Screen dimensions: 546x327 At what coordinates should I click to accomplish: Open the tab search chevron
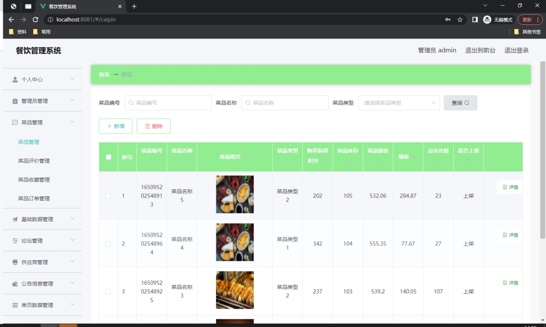click(485, 5)
